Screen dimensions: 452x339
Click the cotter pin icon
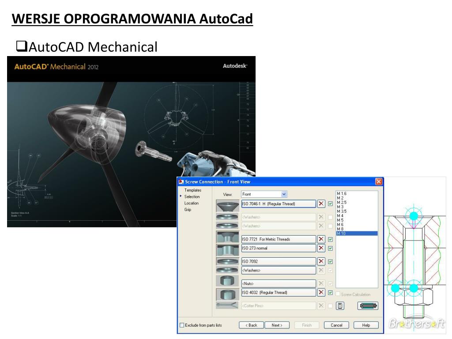(x=227, y=305)
